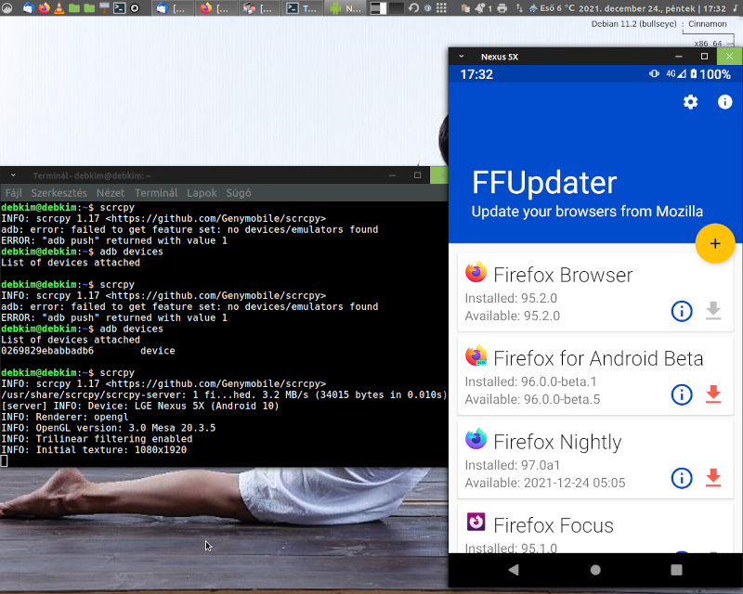Click 'Initial texture: 1080x1920' terminal line
This screenshot has height=594, width=743.
pos(94,449)
